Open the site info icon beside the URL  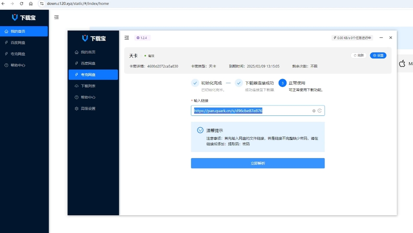42,4
